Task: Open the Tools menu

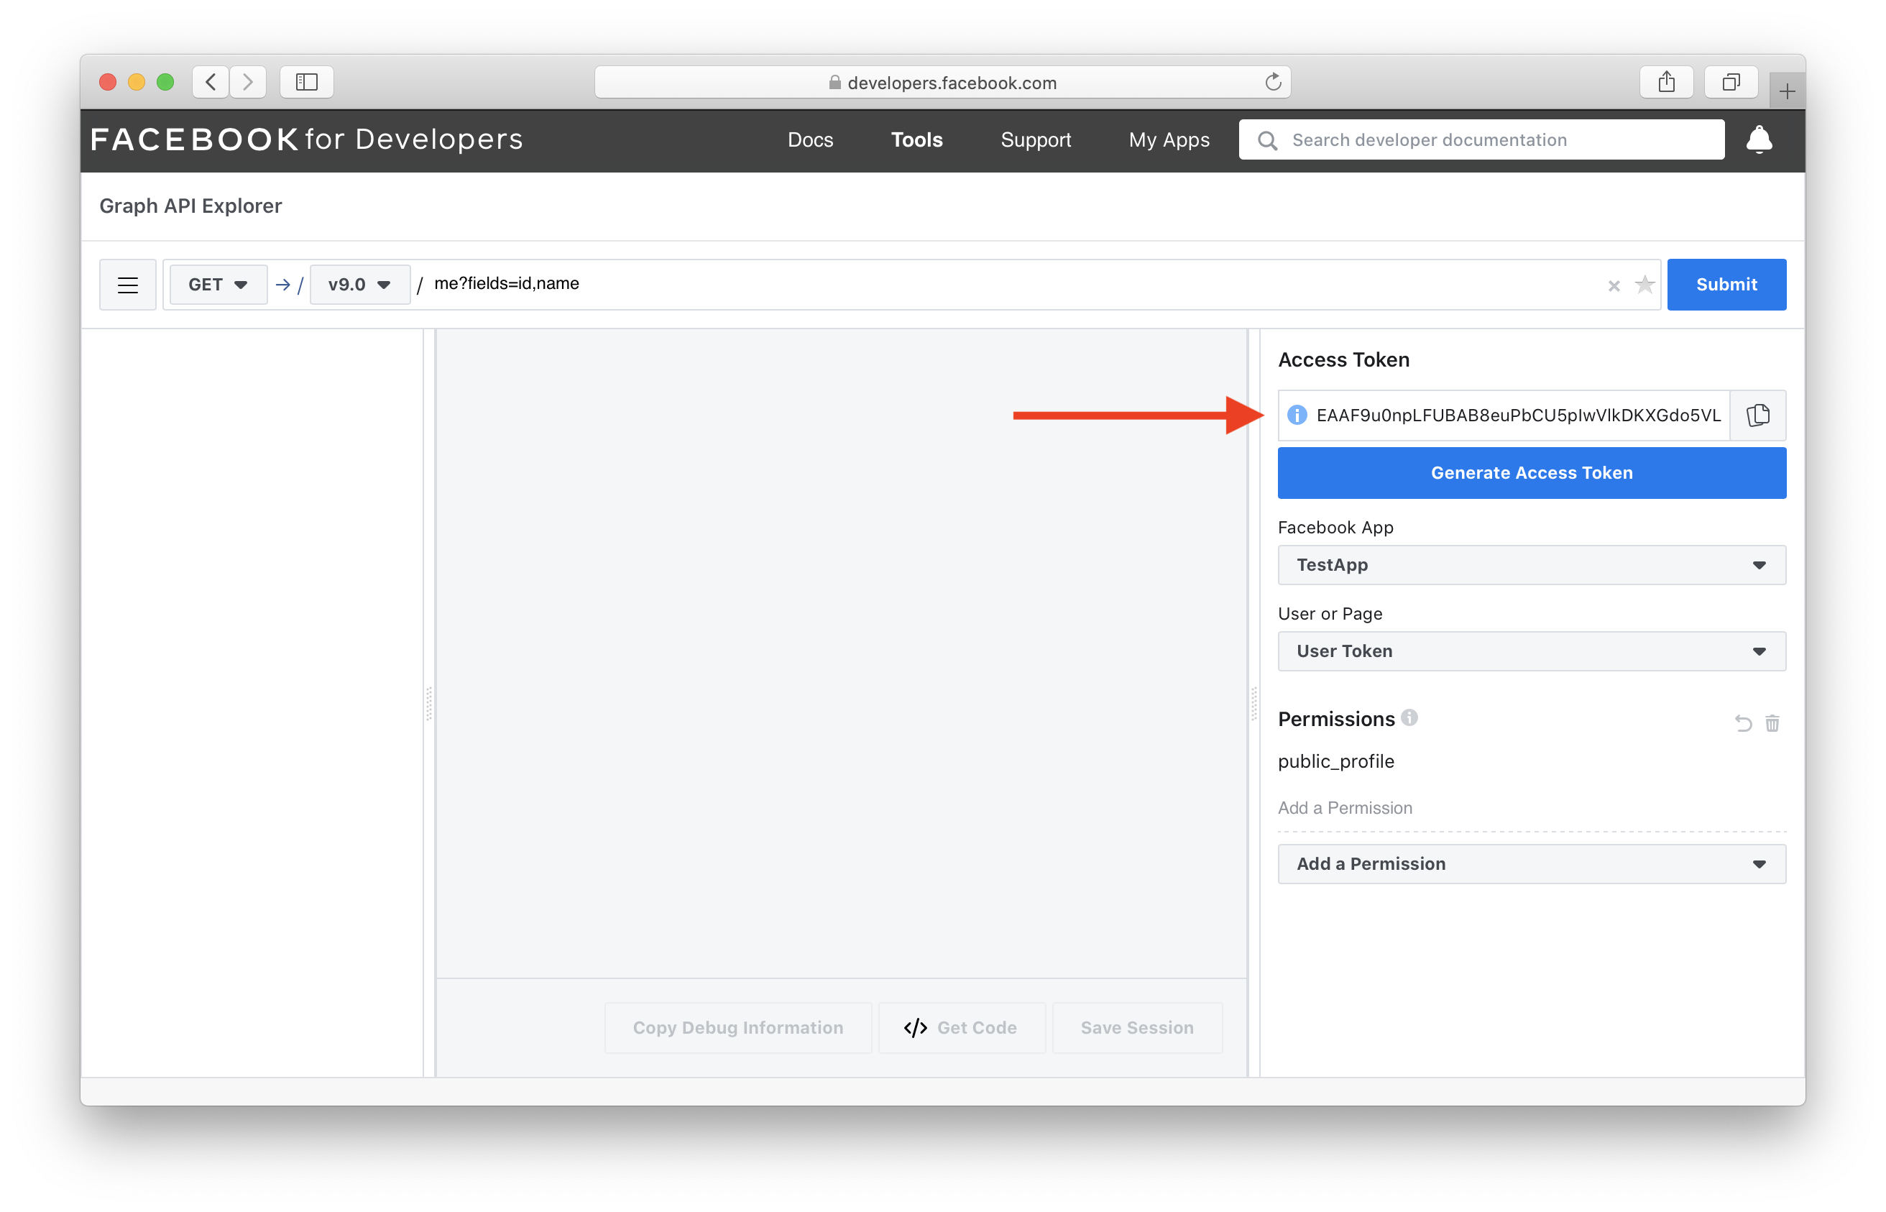Action: pyautogui.click(x=916, y=140)
